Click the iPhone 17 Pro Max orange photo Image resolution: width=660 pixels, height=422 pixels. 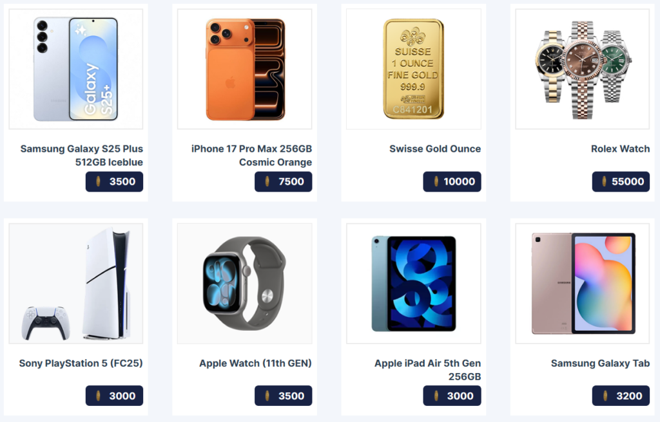point(244,69)
